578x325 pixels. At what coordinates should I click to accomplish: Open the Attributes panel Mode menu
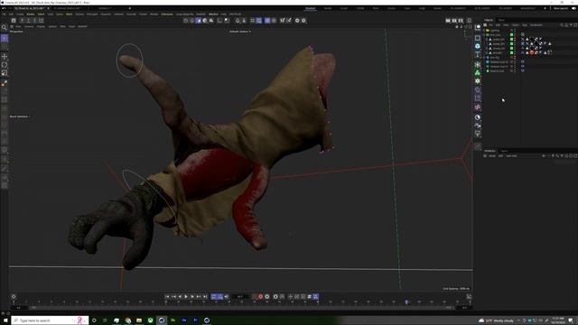492,156
